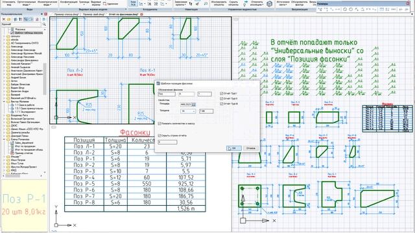Image resolution: width=415 pixels, height=233 pixels.
Task: Click the mass value field next to Толщина
Action: pyautogui.click(x=206, y=111)
